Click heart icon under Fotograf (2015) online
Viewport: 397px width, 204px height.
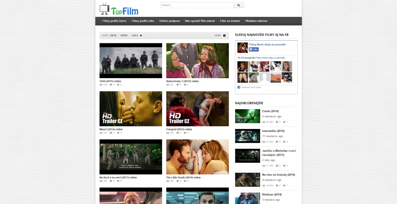(x=185, y=133)
